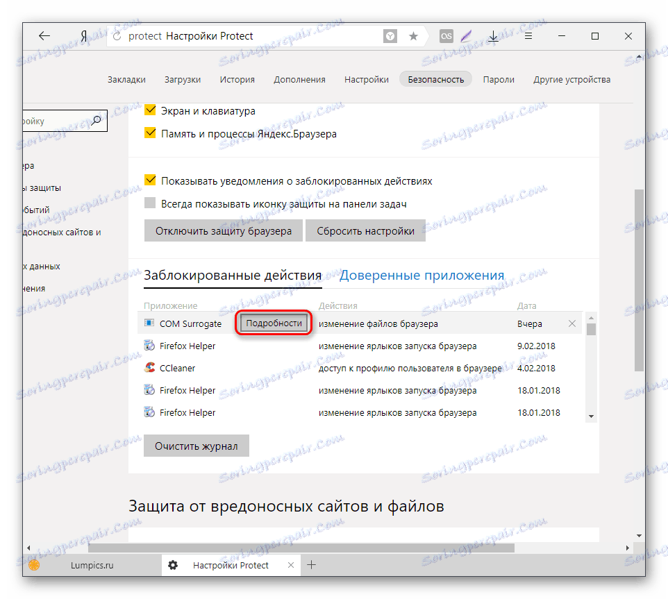
Task: Open the browser hamburger menu
Action: click(528, 36)
